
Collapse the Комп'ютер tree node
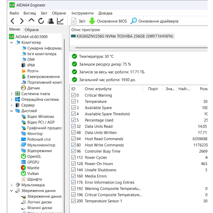(x=12, y=43)
